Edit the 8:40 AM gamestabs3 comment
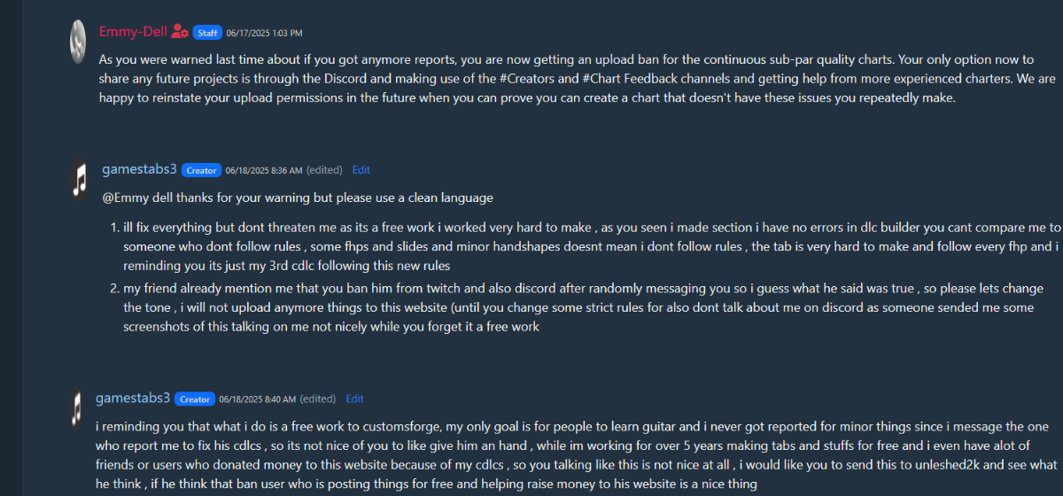The image size is (1063, 496). click(x=354, y=399)
